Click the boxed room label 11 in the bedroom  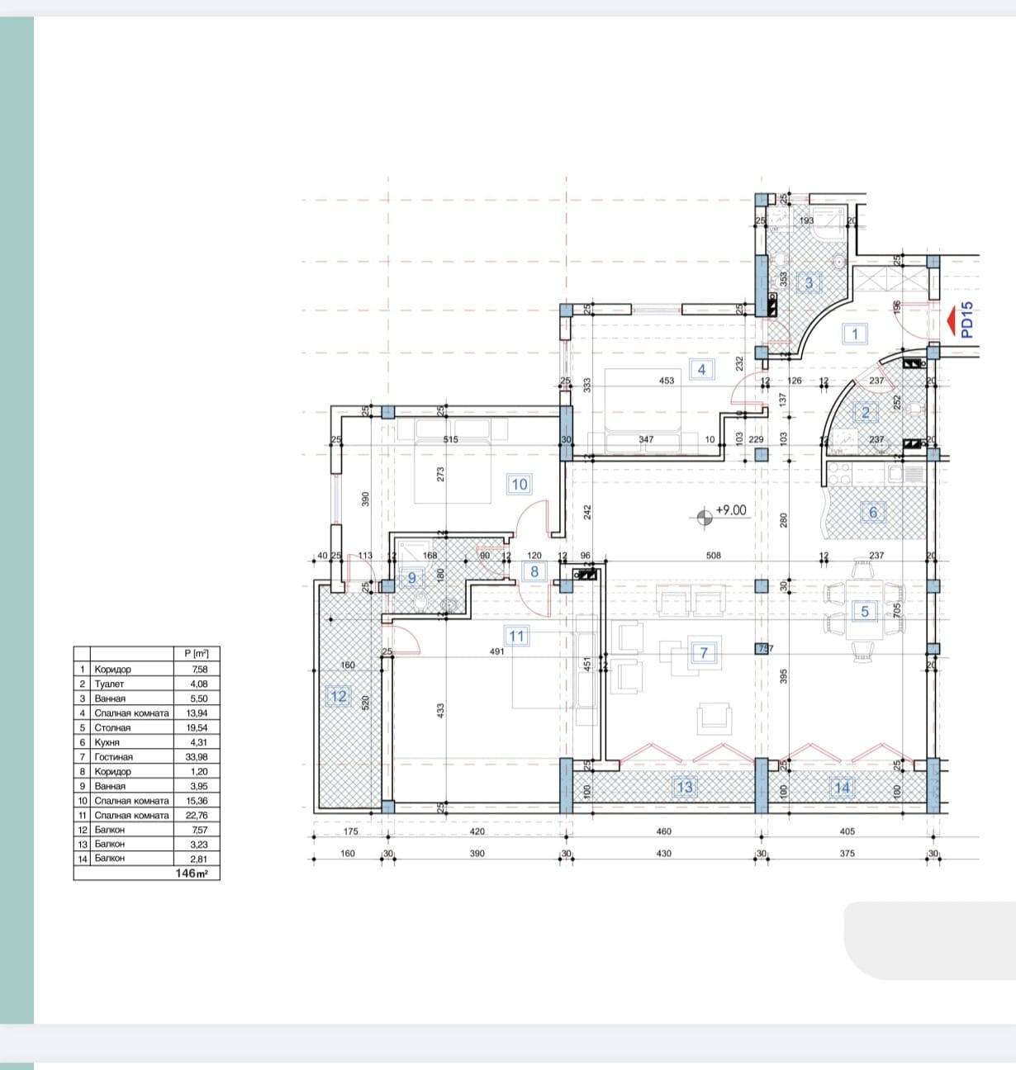pos(516,636)
